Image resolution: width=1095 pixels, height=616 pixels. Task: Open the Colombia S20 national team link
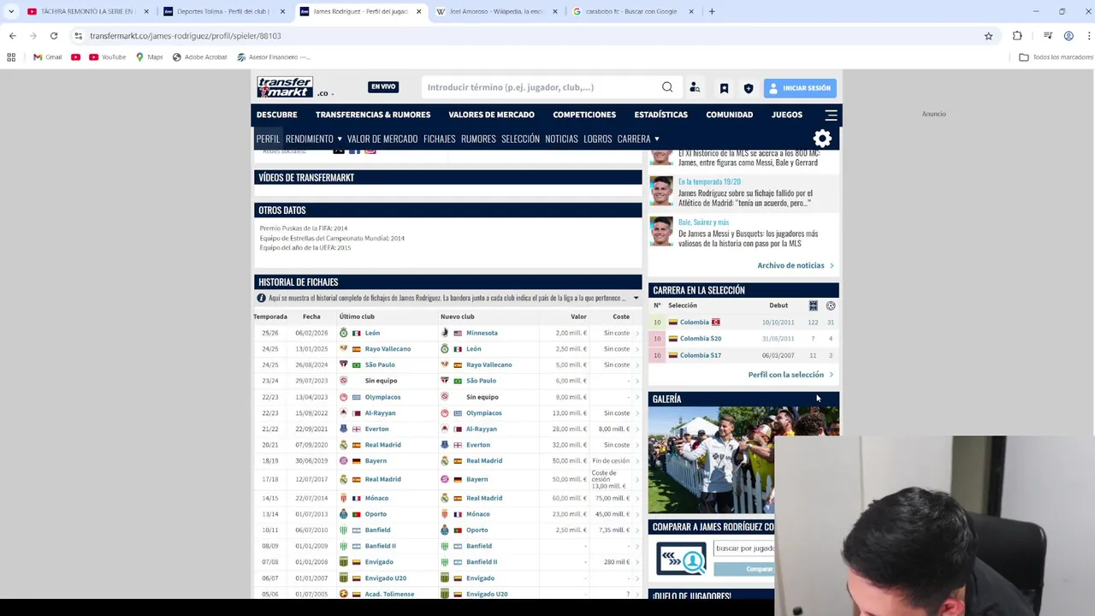tap(701, 339)
